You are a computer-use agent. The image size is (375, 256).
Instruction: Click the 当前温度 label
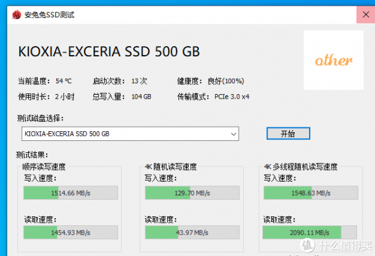pyautogui.click(x=34, y=81)
